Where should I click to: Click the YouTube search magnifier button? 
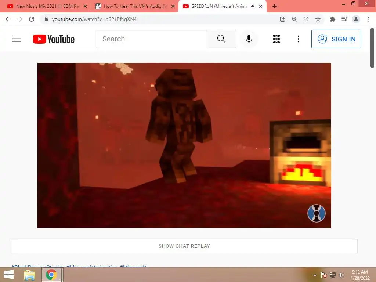pyautogui.click(x=221, y=39)
